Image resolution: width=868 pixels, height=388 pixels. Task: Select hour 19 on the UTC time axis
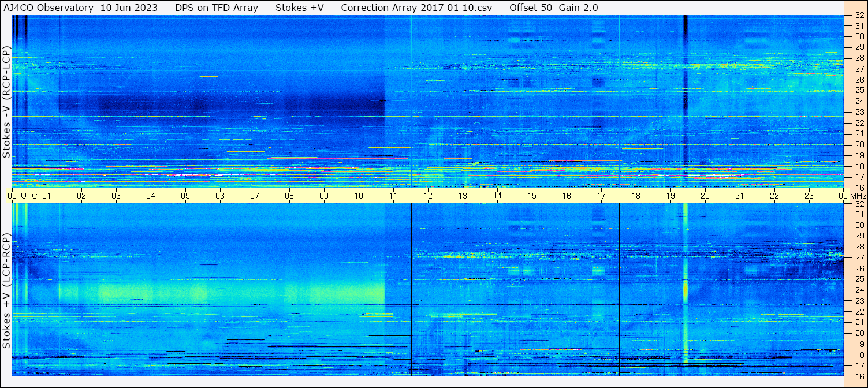[x=670, y=196]
